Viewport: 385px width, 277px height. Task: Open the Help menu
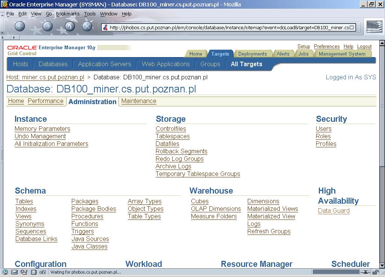(127, 14)
